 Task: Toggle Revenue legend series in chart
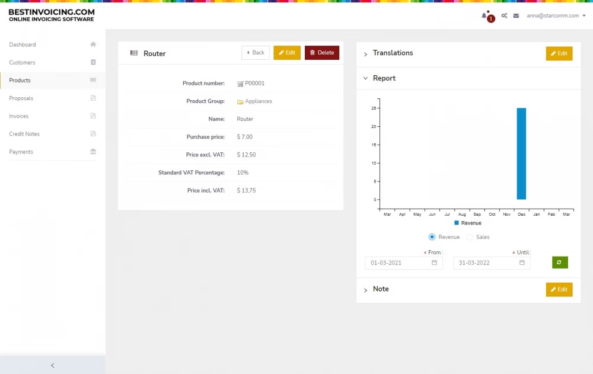(x=467, y=223)
